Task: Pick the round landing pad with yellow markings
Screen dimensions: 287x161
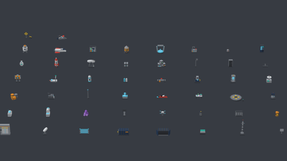Action: (236, 97)
